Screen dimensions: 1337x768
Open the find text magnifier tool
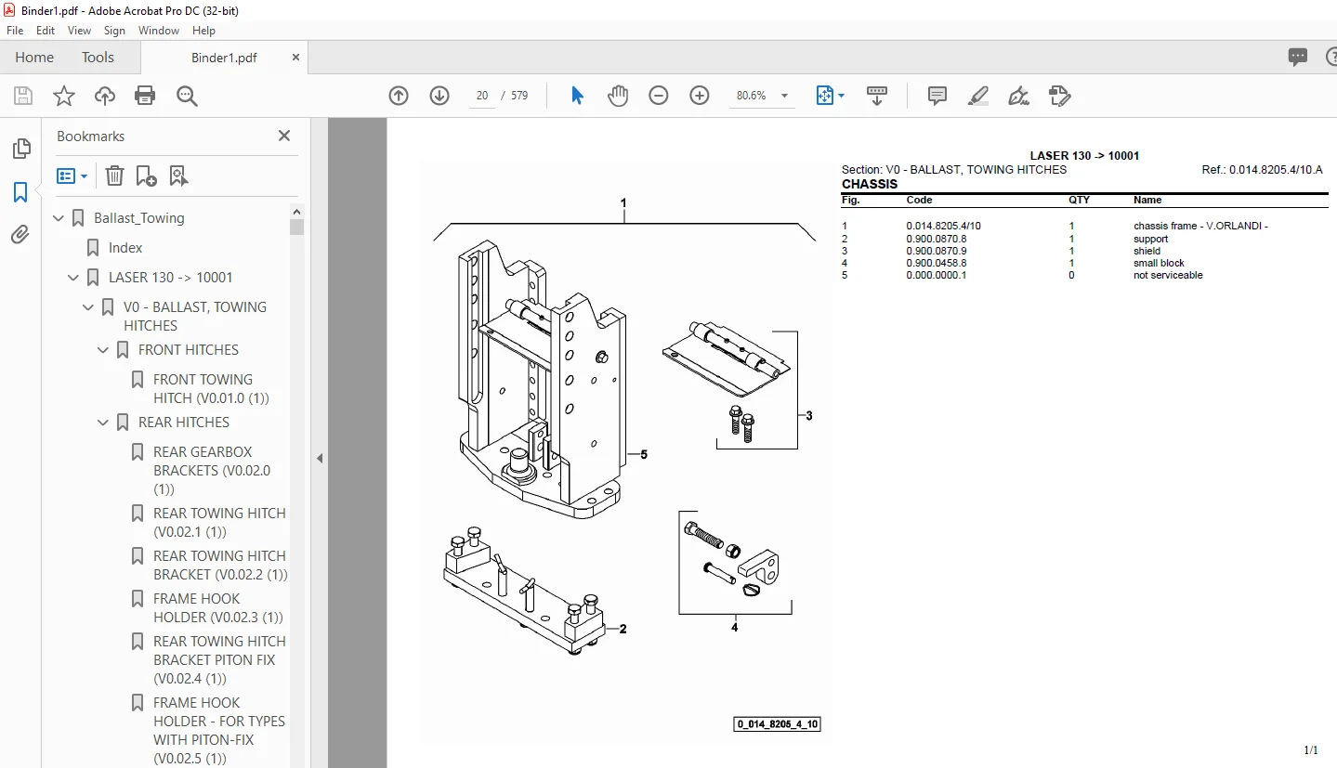(187, 96)
